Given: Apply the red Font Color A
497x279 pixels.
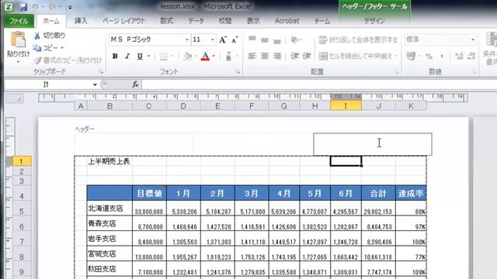Looking at the screenshot, I should [x=205, y=57].
